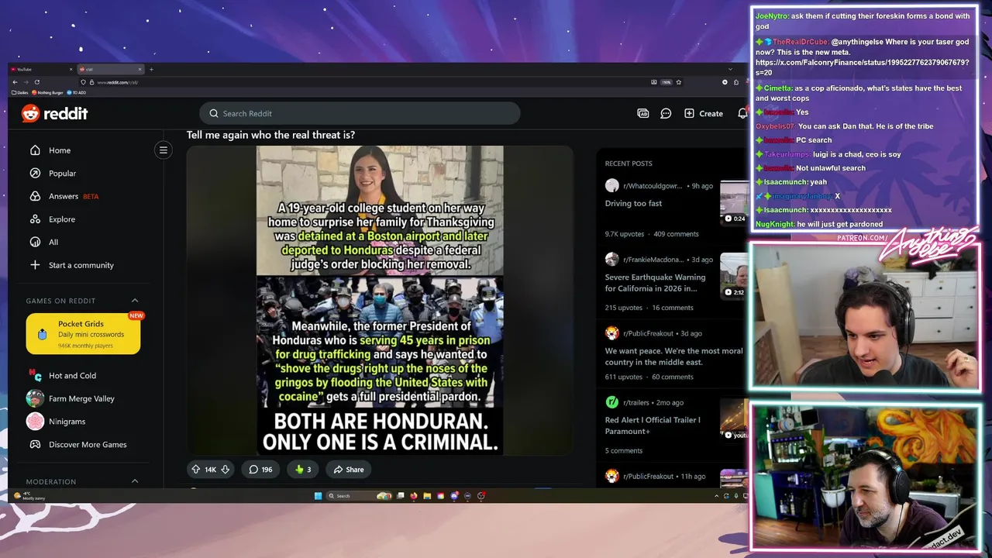Click JoeNytro's username in chat
The width and height of the screenshot is (992, 558).
(772, 16)
